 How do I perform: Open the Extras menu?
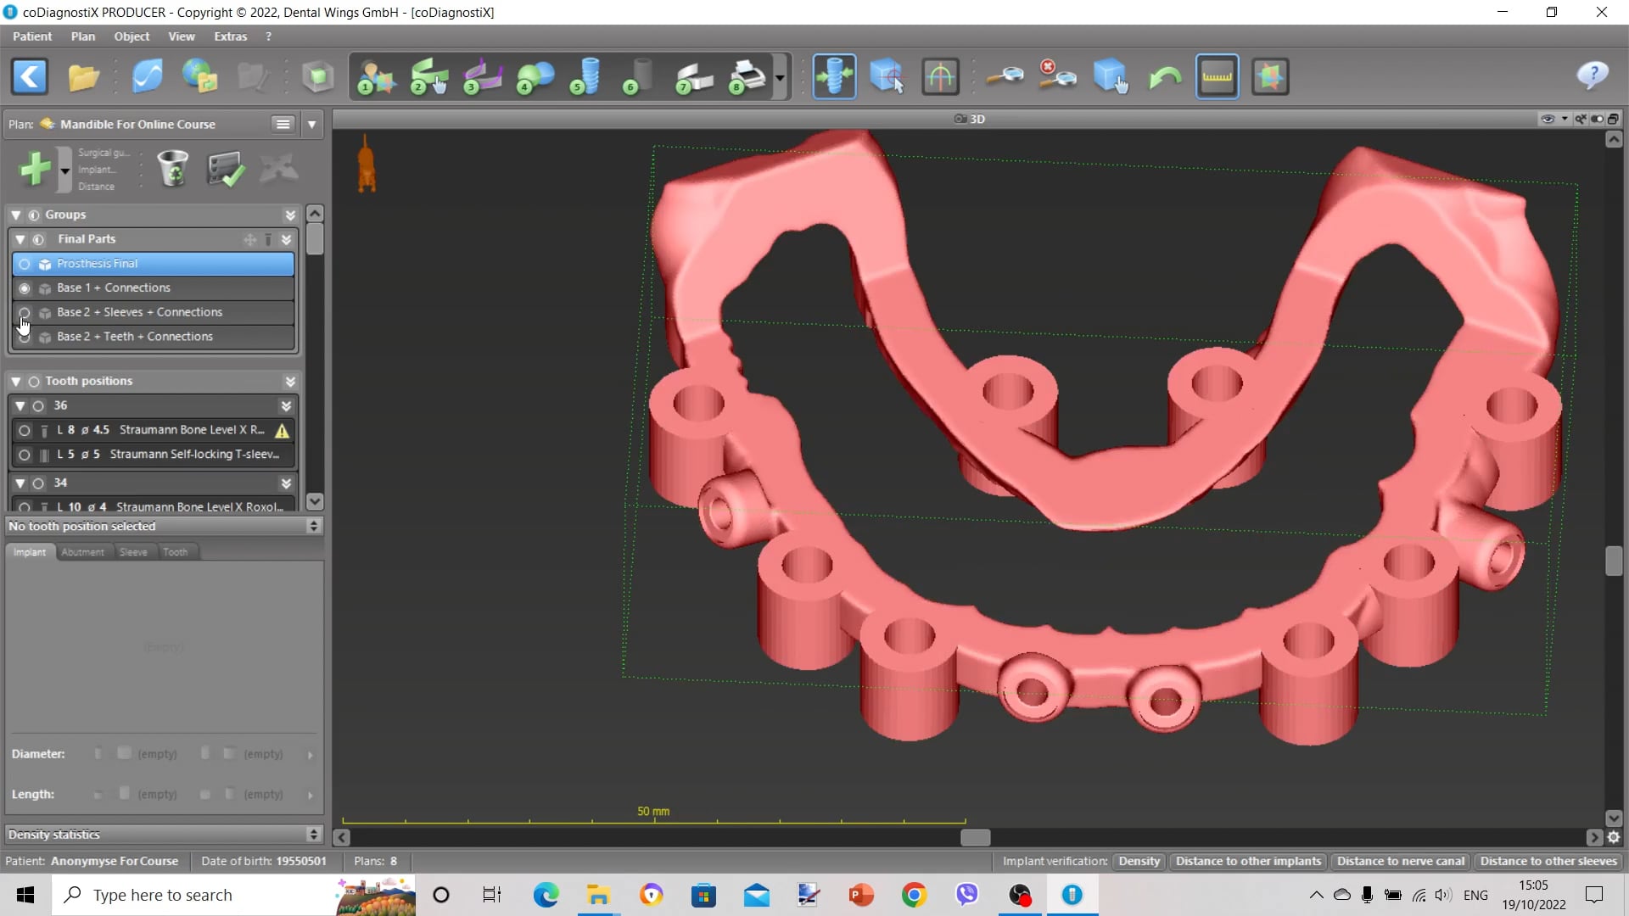click(229, 36)
